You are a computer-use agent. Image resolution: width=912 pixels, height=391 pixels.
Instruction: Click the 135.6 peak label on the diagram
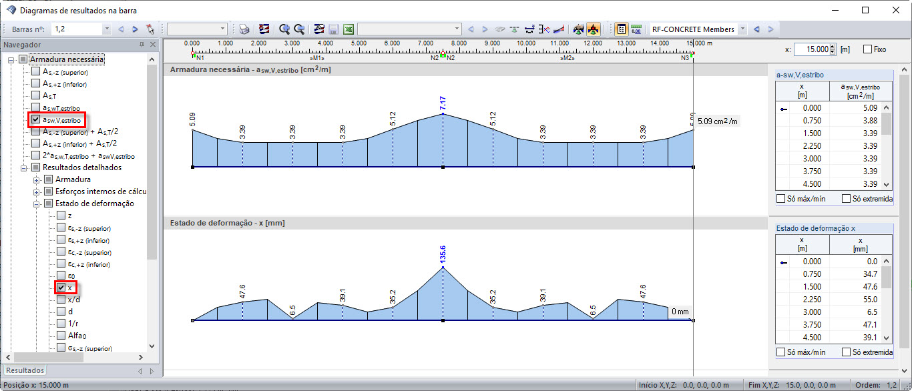[443, 254]
